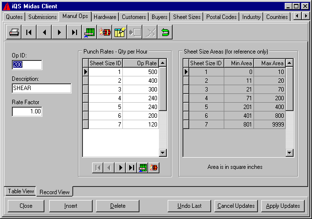This screenshot has width=312, height=219.
Task: Select Op Rate cell with value 300
Action: coord(141,90)
